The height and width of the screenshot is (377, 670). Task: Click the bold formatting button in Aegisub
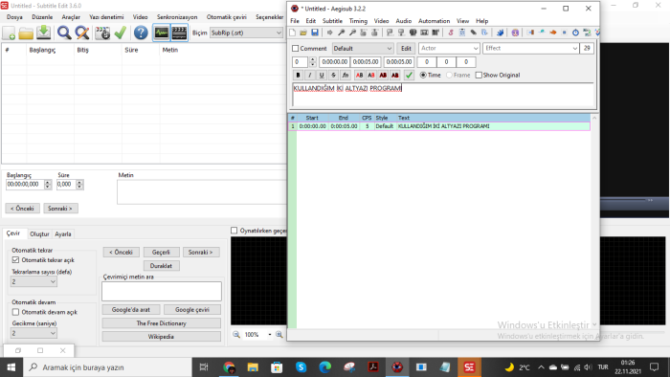point(299,76)
